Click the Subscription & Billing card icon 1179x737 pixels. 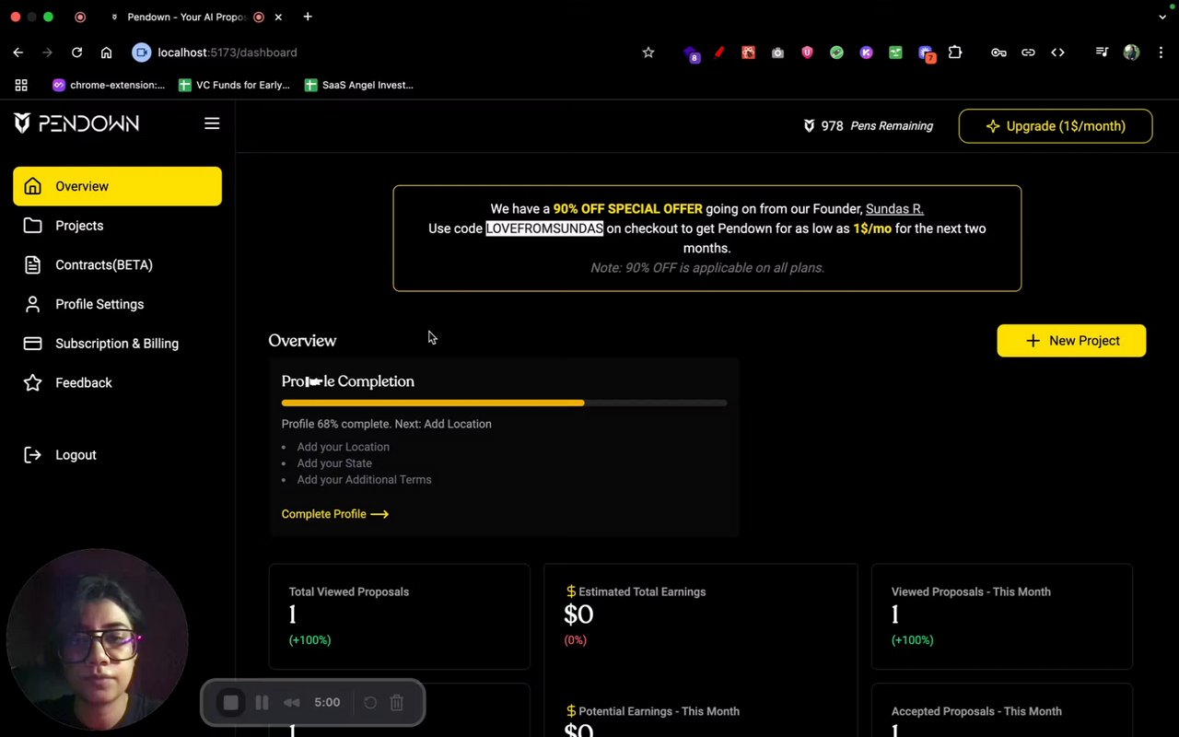point(33,344)
